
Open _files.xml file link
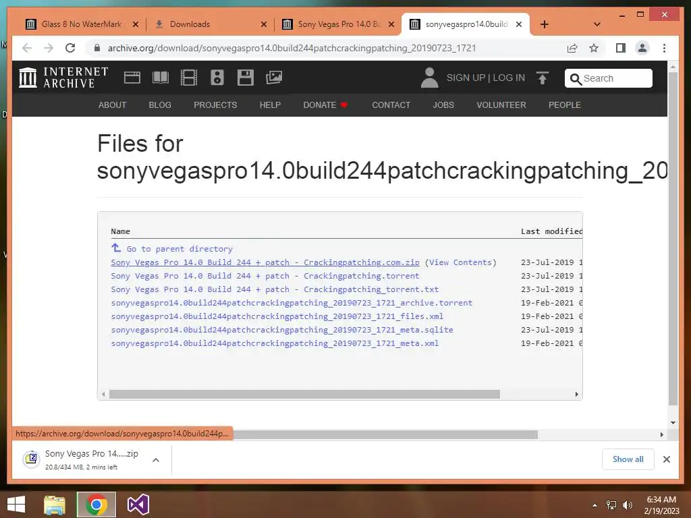tap(277, 316)
